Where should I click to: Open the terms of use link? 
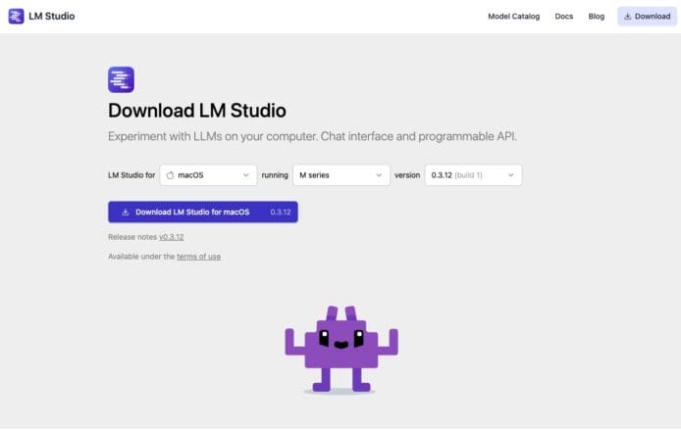(x=198, y=257)
